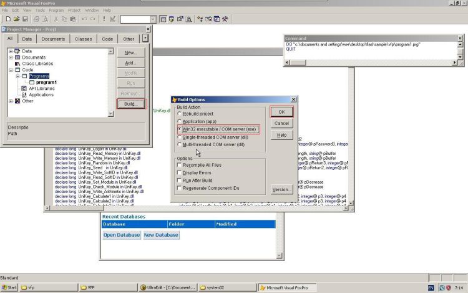Enable Display Errors checkbox
Screen dimensions: 468x293
pyautogui.click(x=179, y=172)
